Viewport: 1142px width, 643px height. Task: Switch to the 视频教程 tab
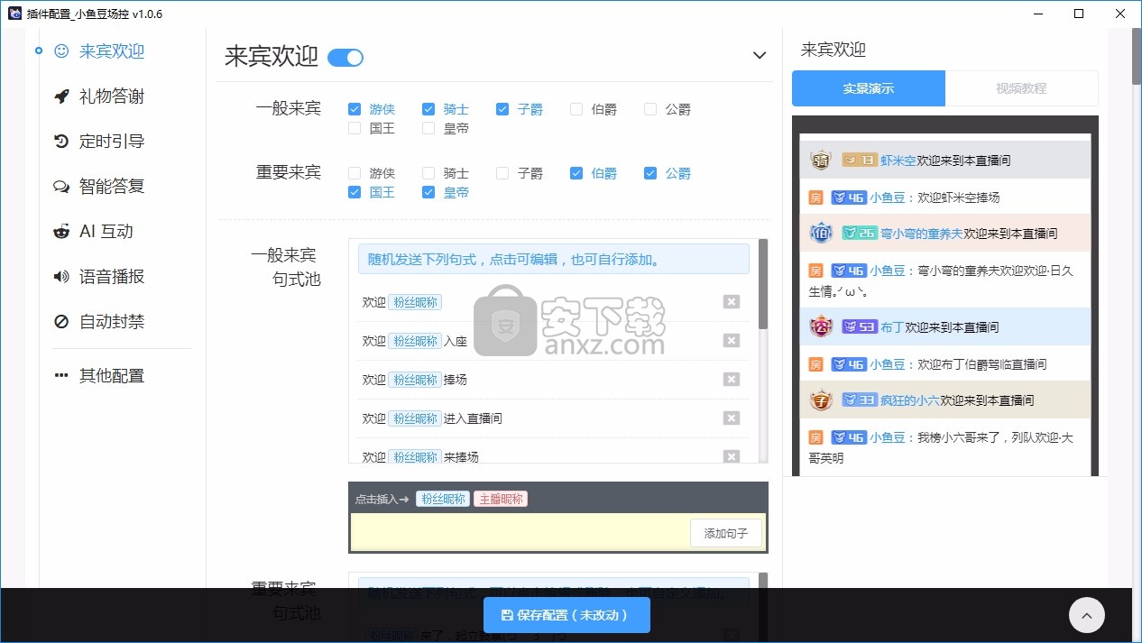tap(1022, 88)
